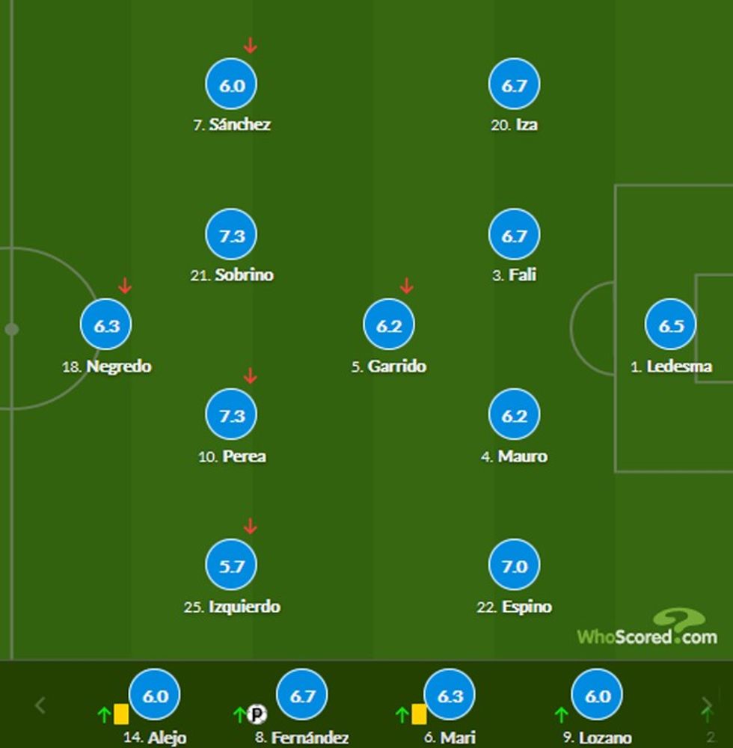Open Sobrino's 7.3 rating circle
Screen dimensions: 733x748
tap(231, 236)
